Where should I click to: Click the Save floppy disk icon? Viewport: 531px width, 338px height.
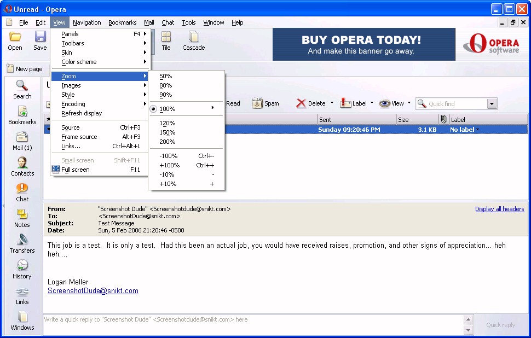click(40, 37)
